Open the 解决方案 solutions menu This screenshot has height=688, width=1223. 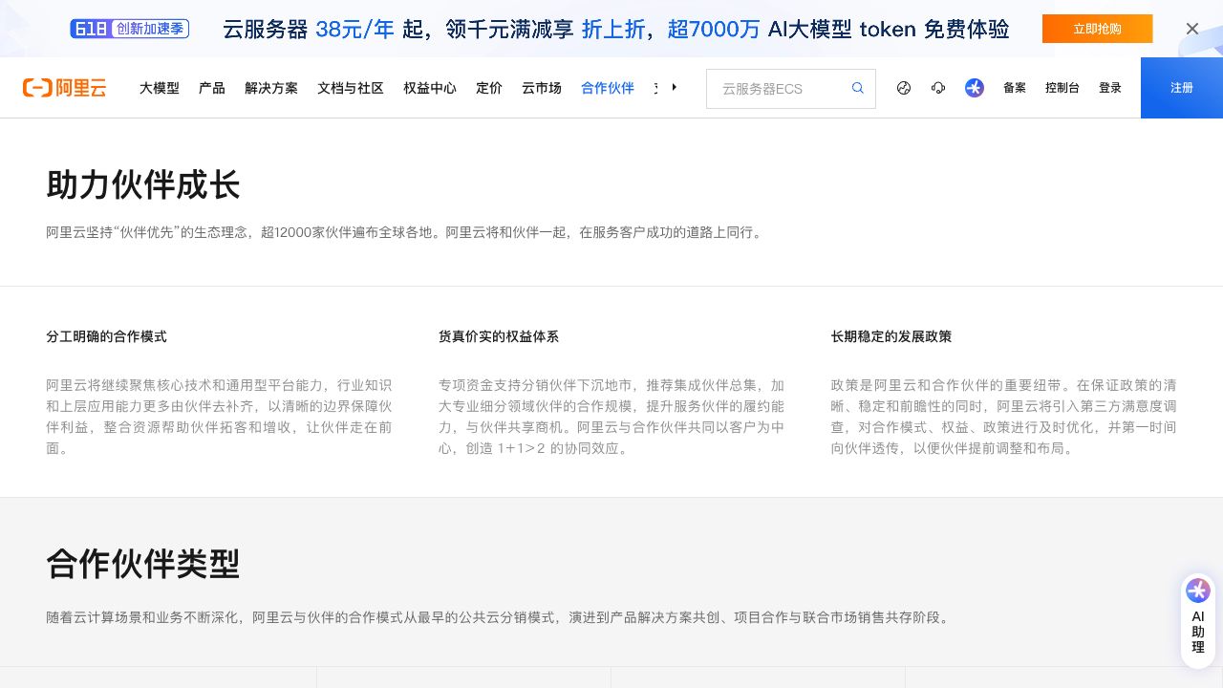coord(271,88)
